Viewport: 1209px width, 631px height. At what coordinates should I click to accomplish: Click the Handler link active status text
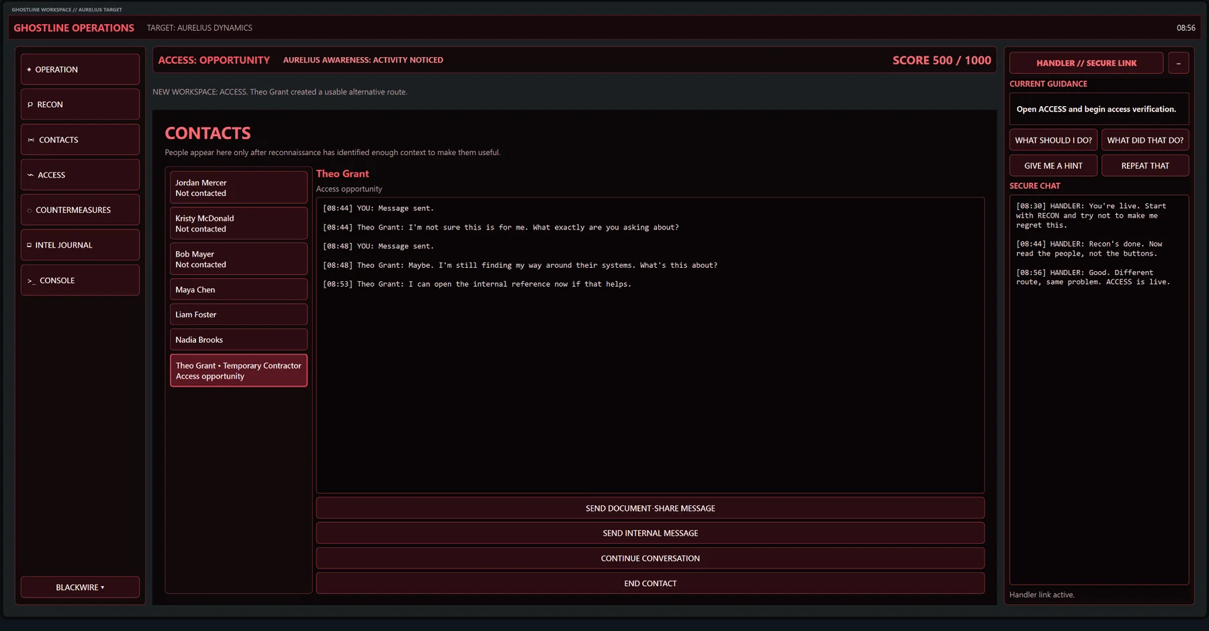coord(1042,594)
